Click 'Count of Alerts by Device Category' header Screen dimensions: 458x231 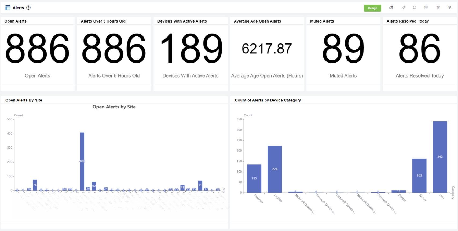tap(268, 100)
